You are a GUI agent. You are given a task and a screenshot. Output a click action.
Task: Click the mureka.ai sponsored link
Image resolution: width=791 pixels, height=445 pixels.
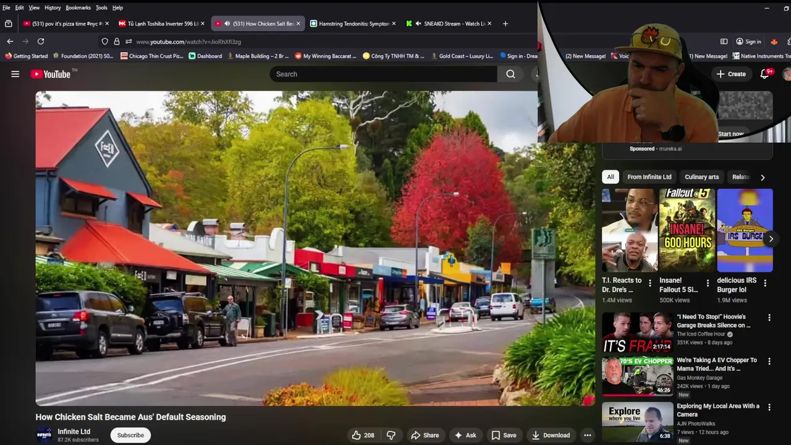pos(670,149)
